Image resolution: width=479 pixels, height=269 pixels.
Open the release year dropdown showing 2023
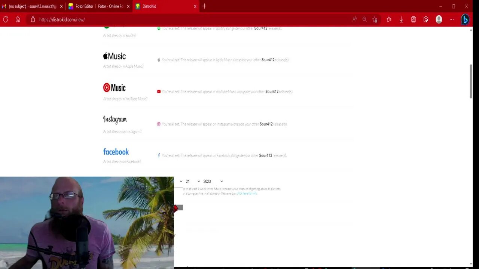[x=213, y=181]
